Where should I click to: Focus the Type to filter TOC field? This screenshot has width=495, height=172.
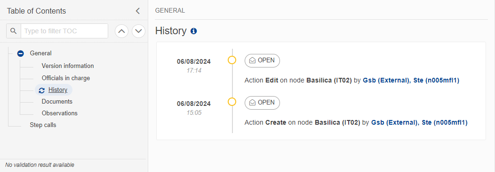pyautogui.click(x=64, y=31)
